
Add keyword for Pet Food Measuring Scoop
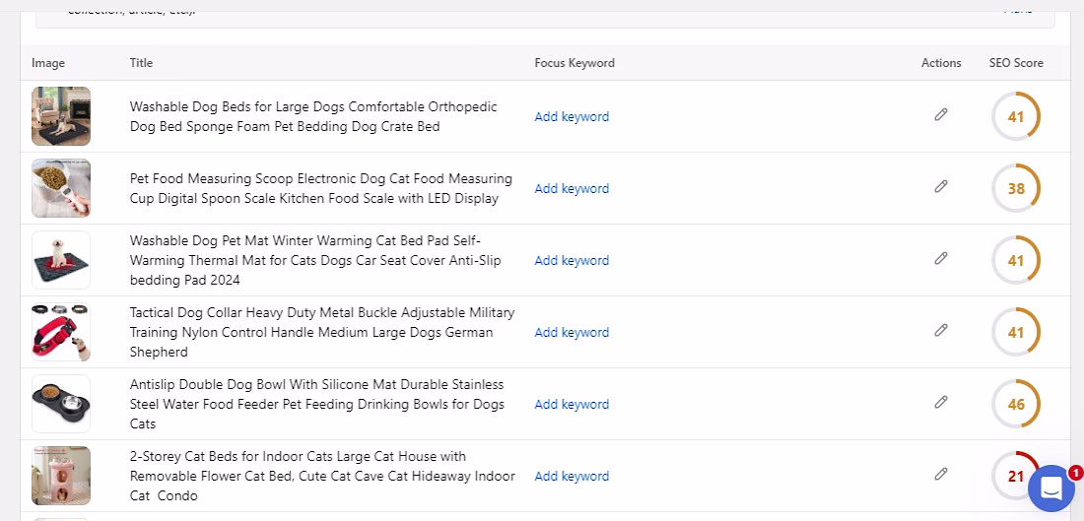(572, 189)
